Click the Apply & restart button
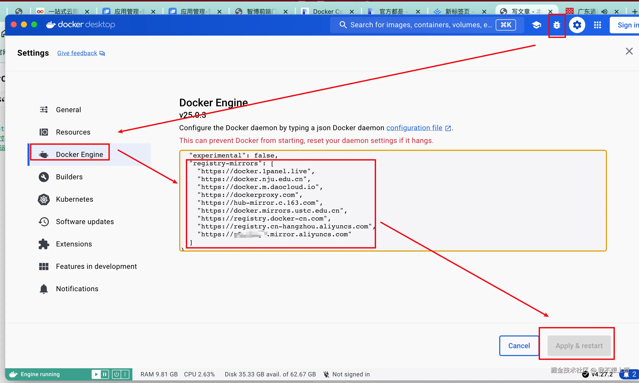 click(579, 346)
